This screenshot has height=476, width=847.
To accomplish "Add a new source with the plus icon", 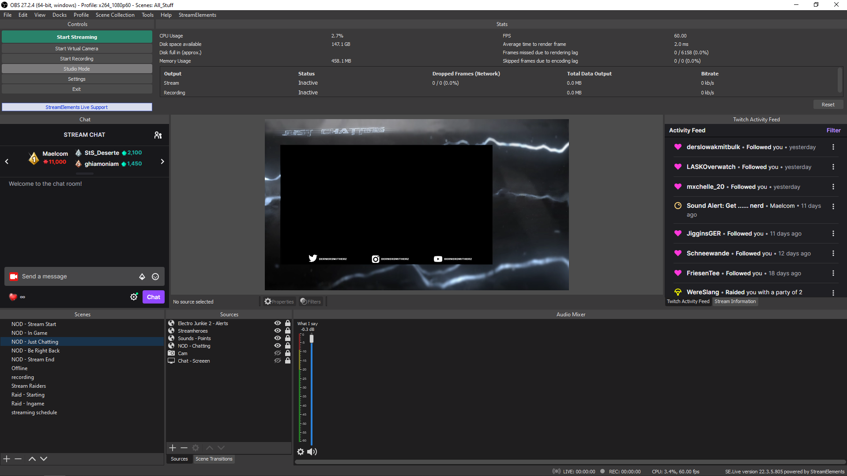I will pyautogui.click(x=173, y=448).
